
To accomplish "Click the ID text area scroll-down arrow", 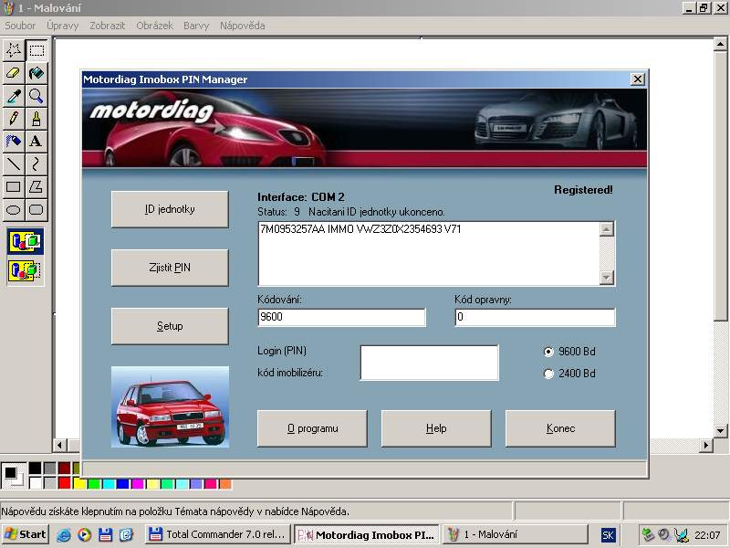I will coord(606,278).
